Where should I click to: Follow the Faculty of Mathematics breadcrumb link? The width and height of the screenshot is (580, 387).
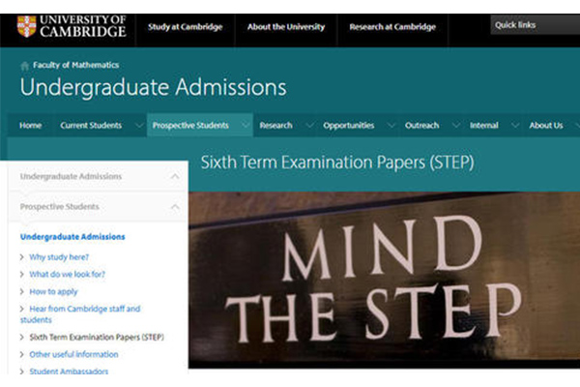75,65
